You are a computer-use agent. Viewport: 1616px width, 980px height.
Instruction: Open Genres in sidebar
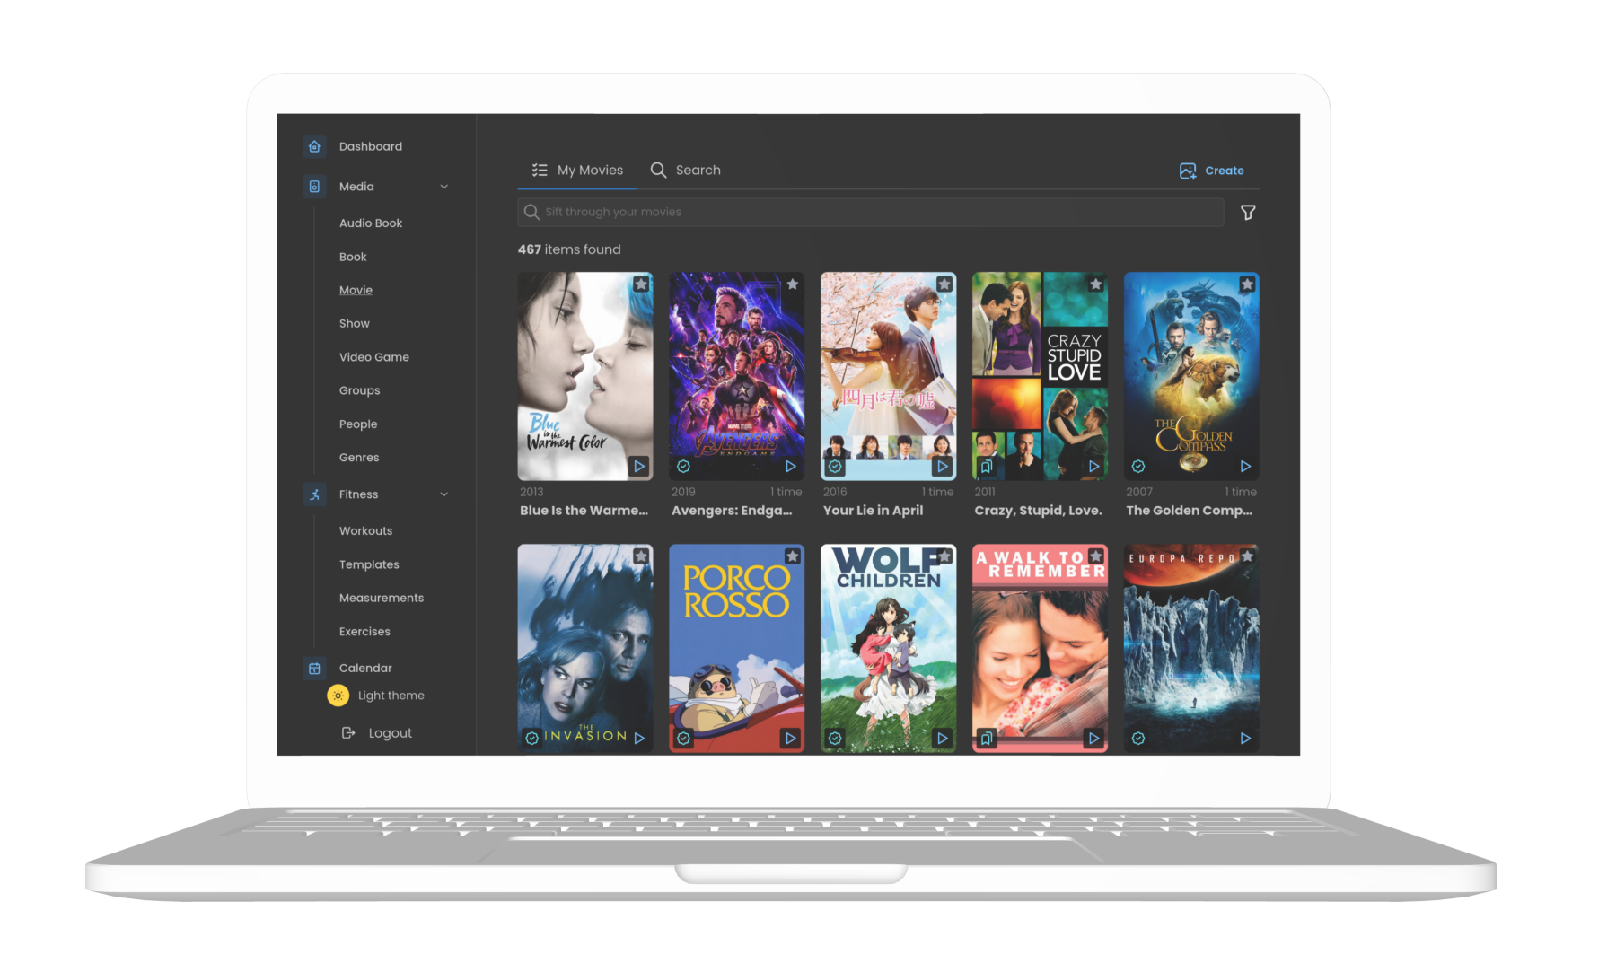[359, 458]
